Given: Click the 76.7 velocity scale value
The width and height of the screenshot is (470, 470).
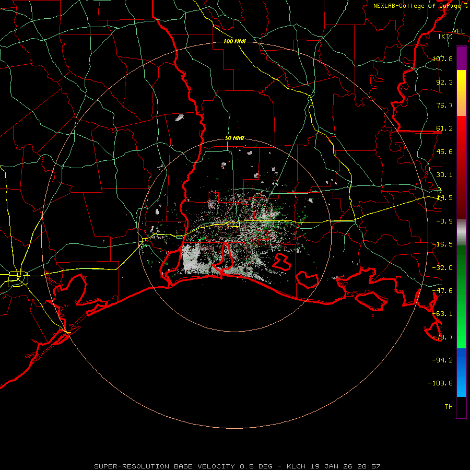Looking at the screenshot, I should point(444,105).
